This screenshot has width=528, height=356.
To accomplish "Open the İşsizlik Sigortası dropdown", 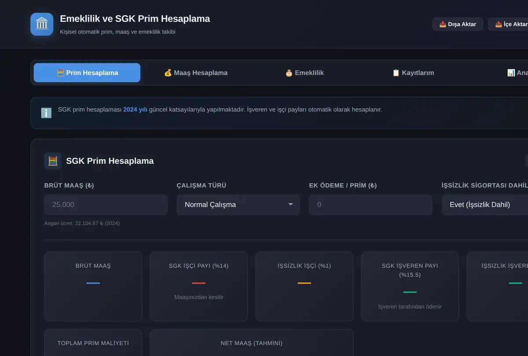I will click(x=485, y=205).
